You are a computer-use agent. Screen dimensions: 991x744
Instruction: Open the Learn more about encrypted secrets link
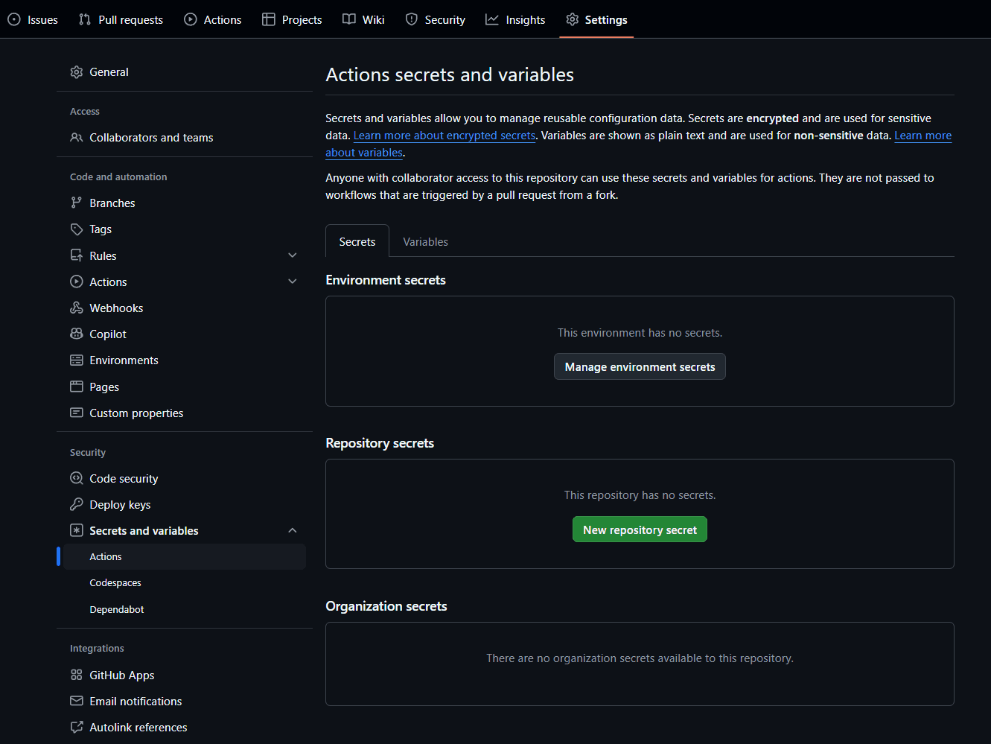pos(444,135)
